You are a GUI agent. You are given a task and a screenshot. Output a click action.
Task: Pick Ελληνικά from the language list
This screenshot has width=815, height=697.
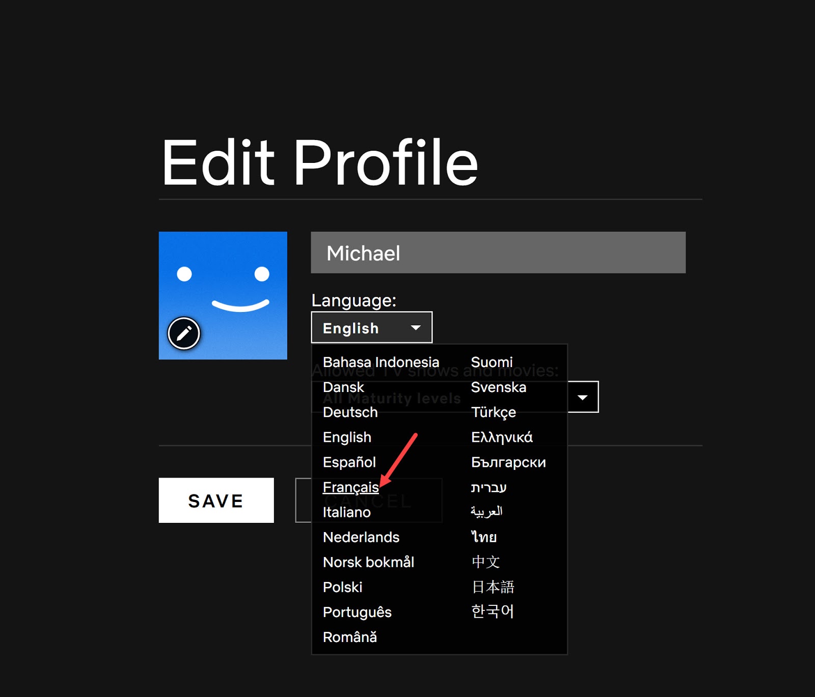coord(502,437)
